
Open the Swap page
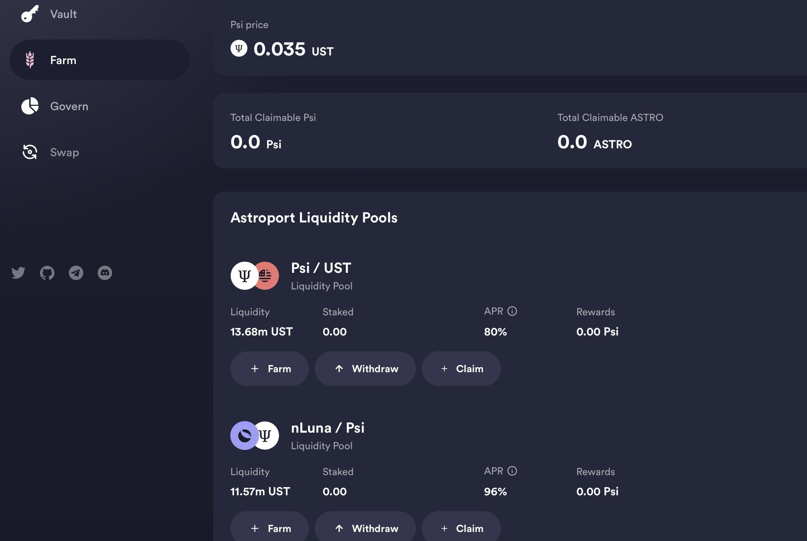(x=65, y=152)
